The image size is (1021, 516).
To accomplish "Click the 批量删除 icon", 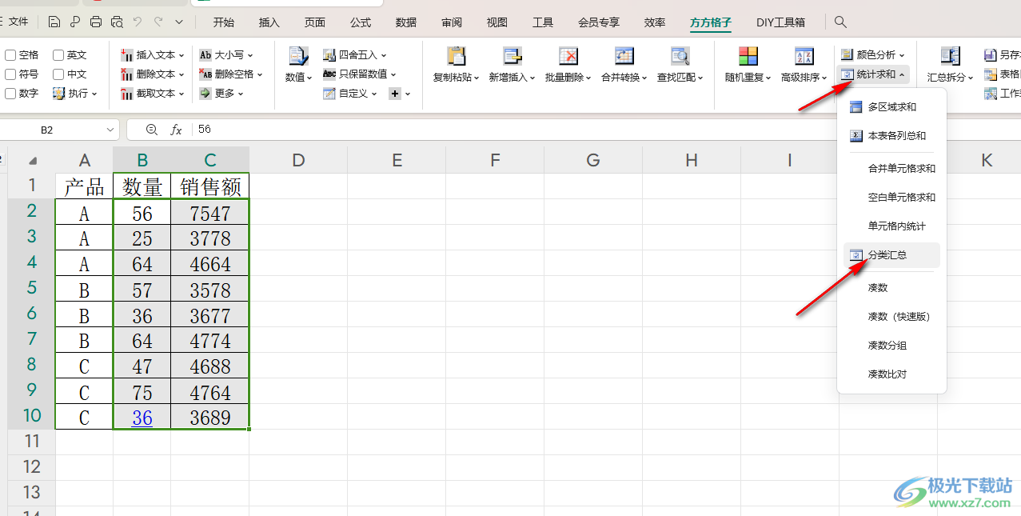I will 568,57.
